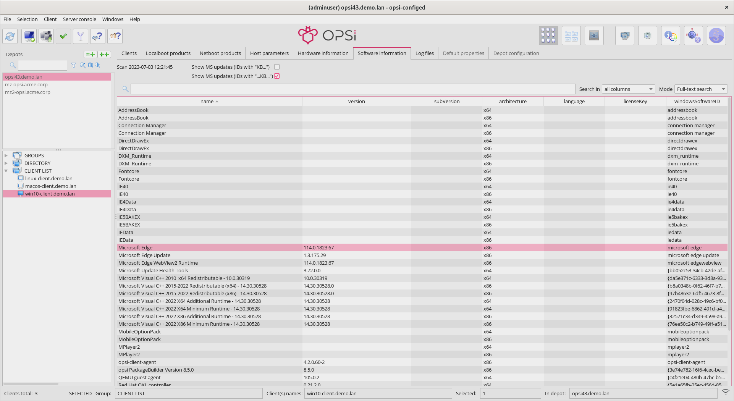The height and width of the screenshot is (401, 734).
Task: Switch to server configuration mode icon
Action: (x=594, y=36)
